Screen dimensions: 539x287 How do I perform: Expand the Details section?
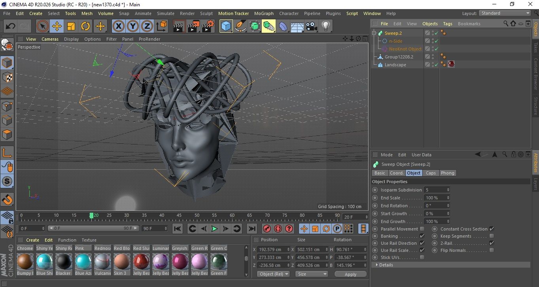pos(450,265)
